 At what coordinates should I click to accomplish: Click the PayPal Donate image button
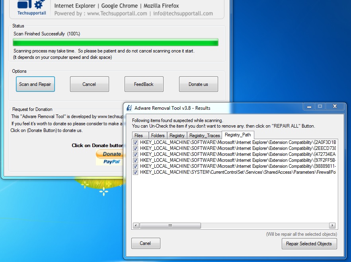pyautogui.click(x=109, y=157)
